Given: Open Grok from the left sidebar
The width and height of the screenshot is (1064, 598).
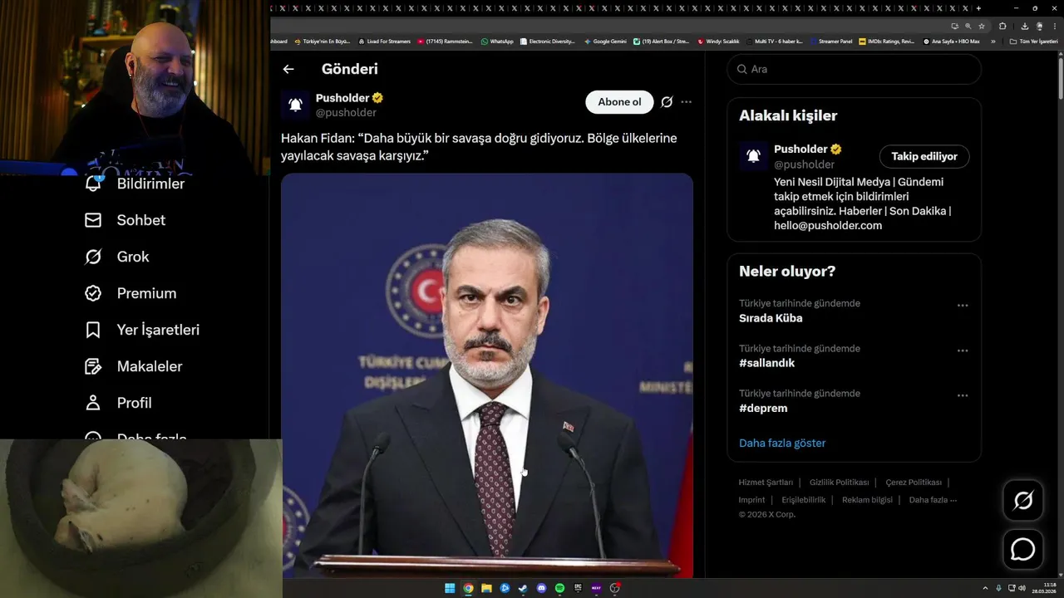Looking at the screenshot, I should [116, 257].
